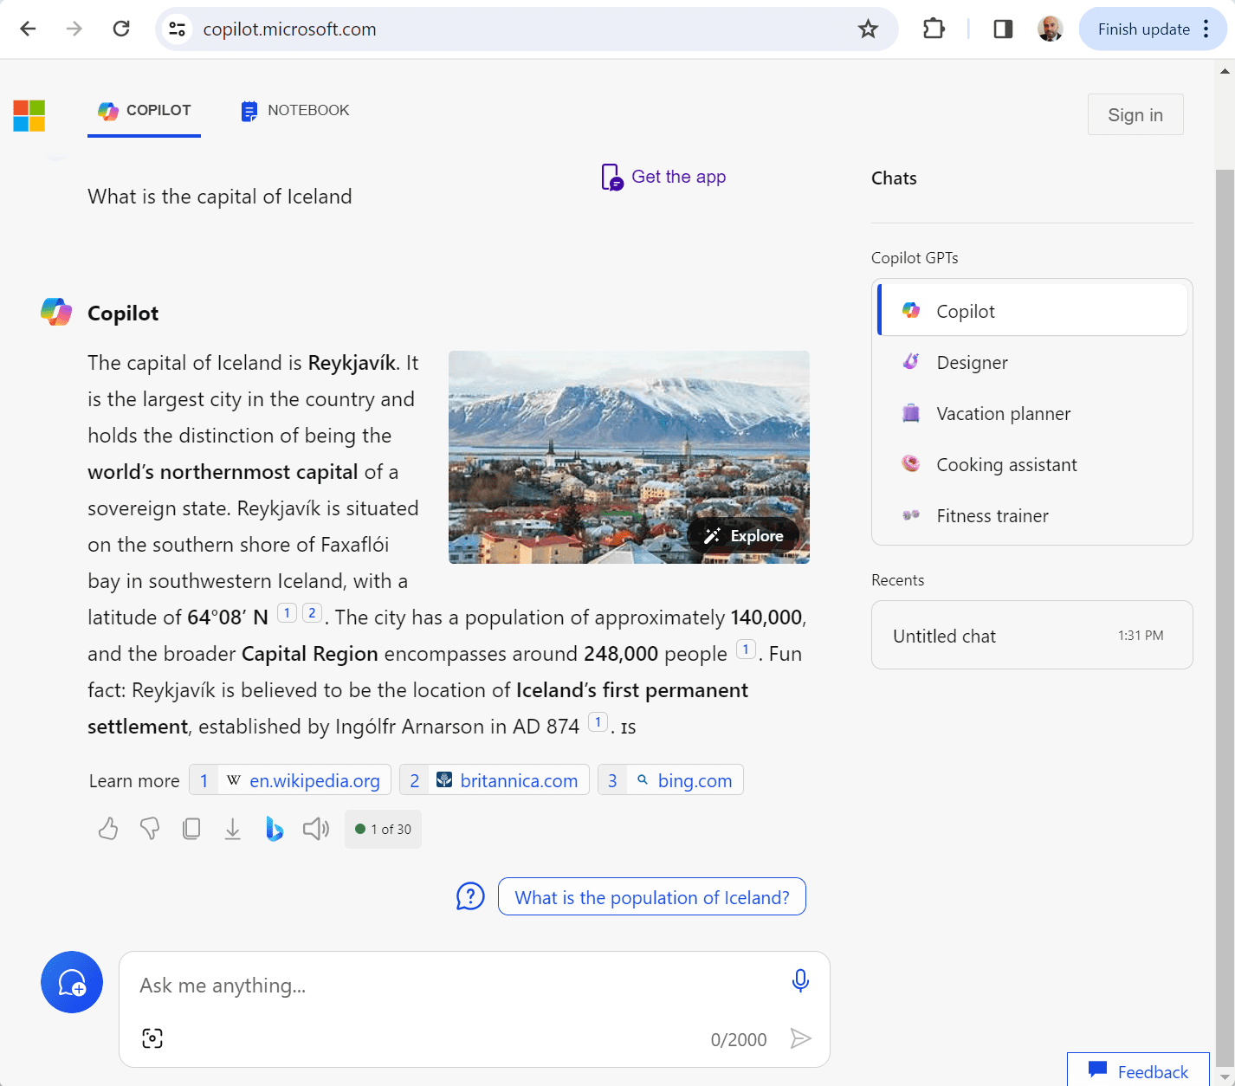1235x1086 pixels.
Task: Like the response with thumbs up
Action: [108, 829]
